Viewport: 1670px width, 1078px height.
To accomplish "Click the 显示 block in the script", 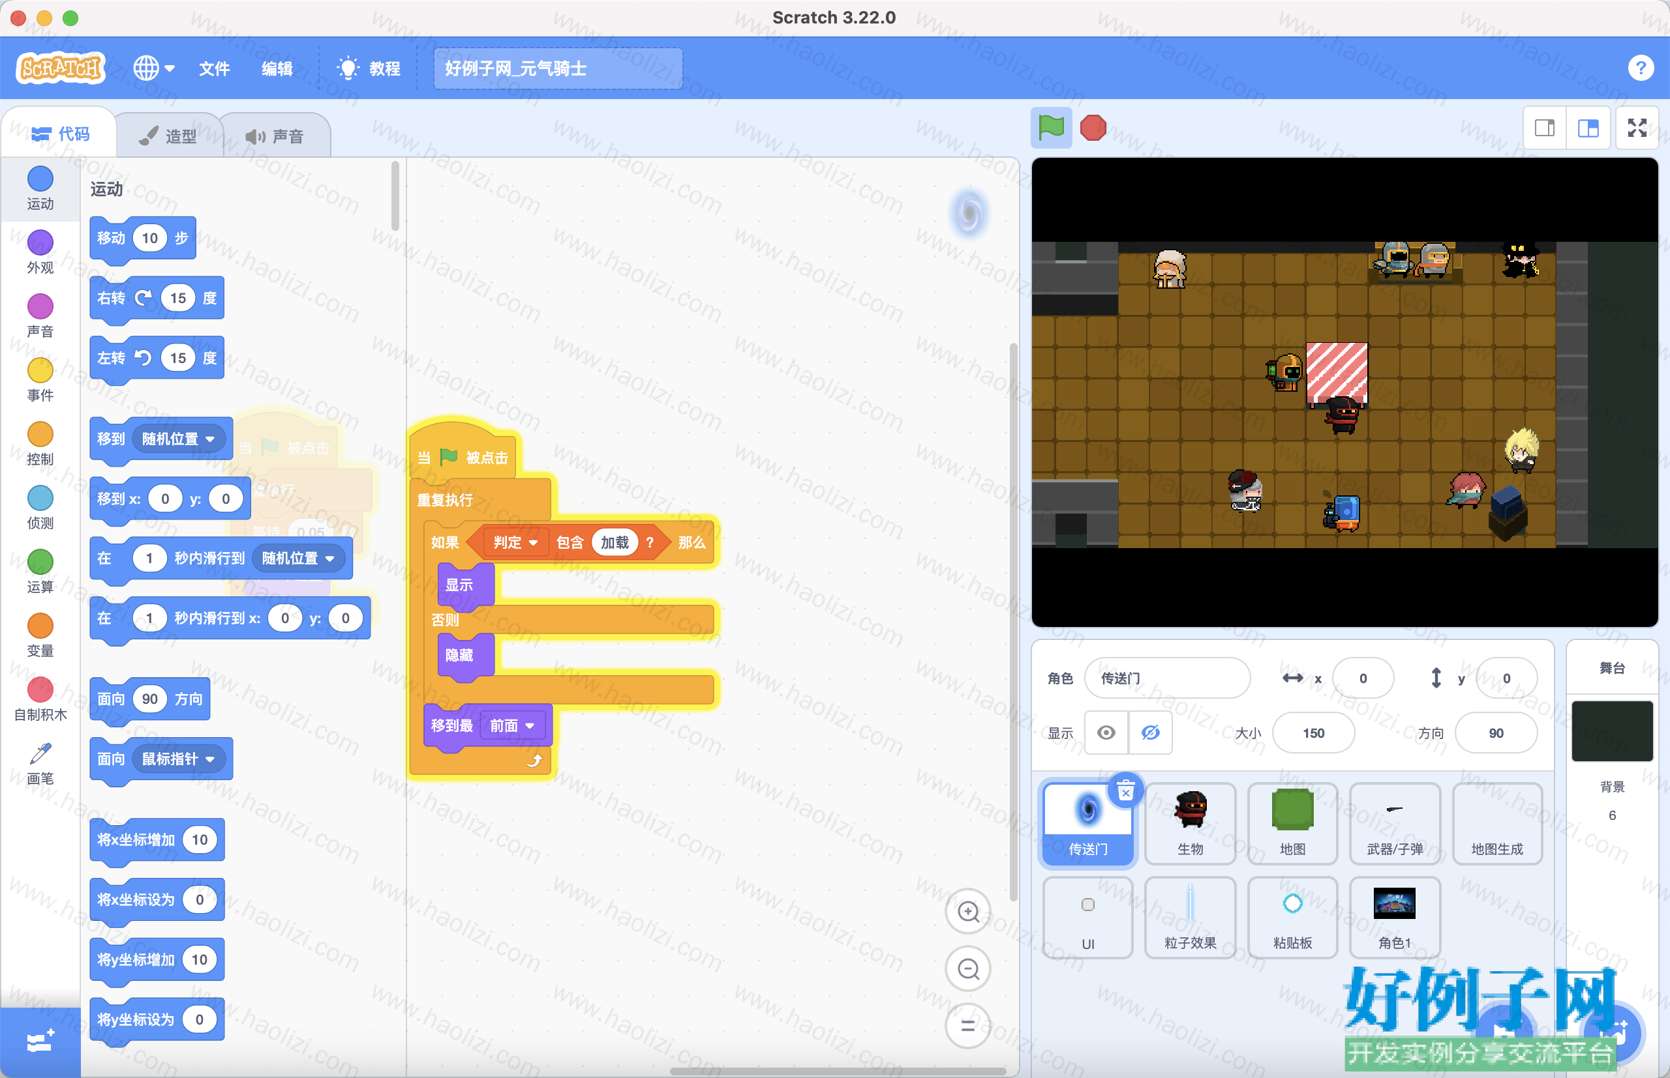I will pyautogui.click(x=466, y=585).
